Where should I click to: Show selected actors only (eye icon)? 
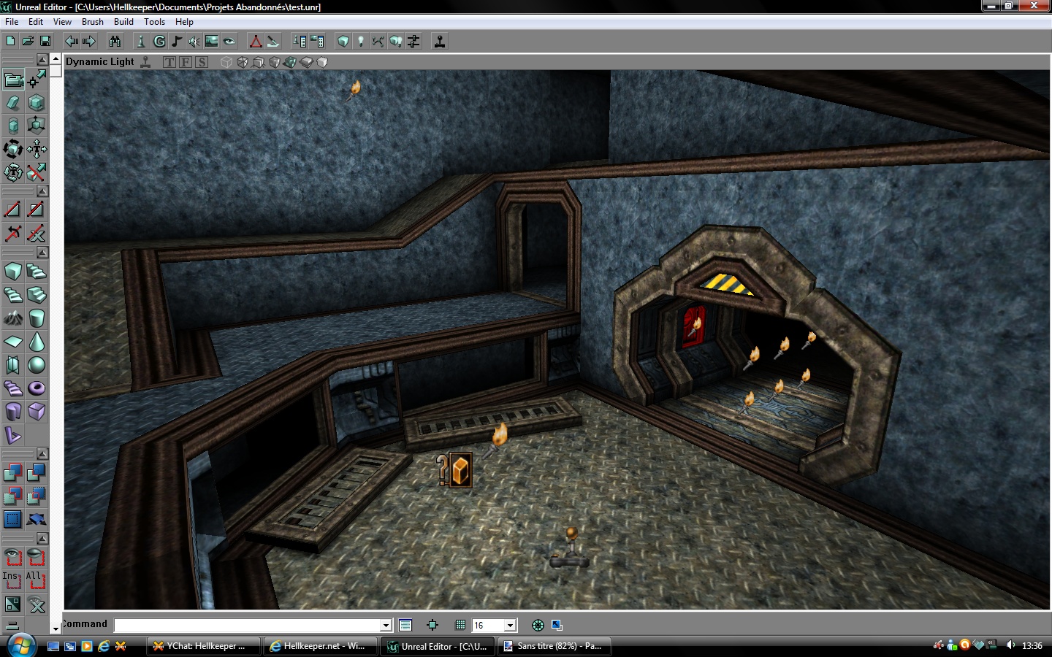[13, 558]
